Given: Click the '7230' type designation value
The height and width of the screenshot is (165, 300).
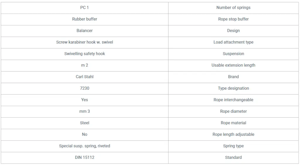Looking at the screenshot, I should click(85, 88).
